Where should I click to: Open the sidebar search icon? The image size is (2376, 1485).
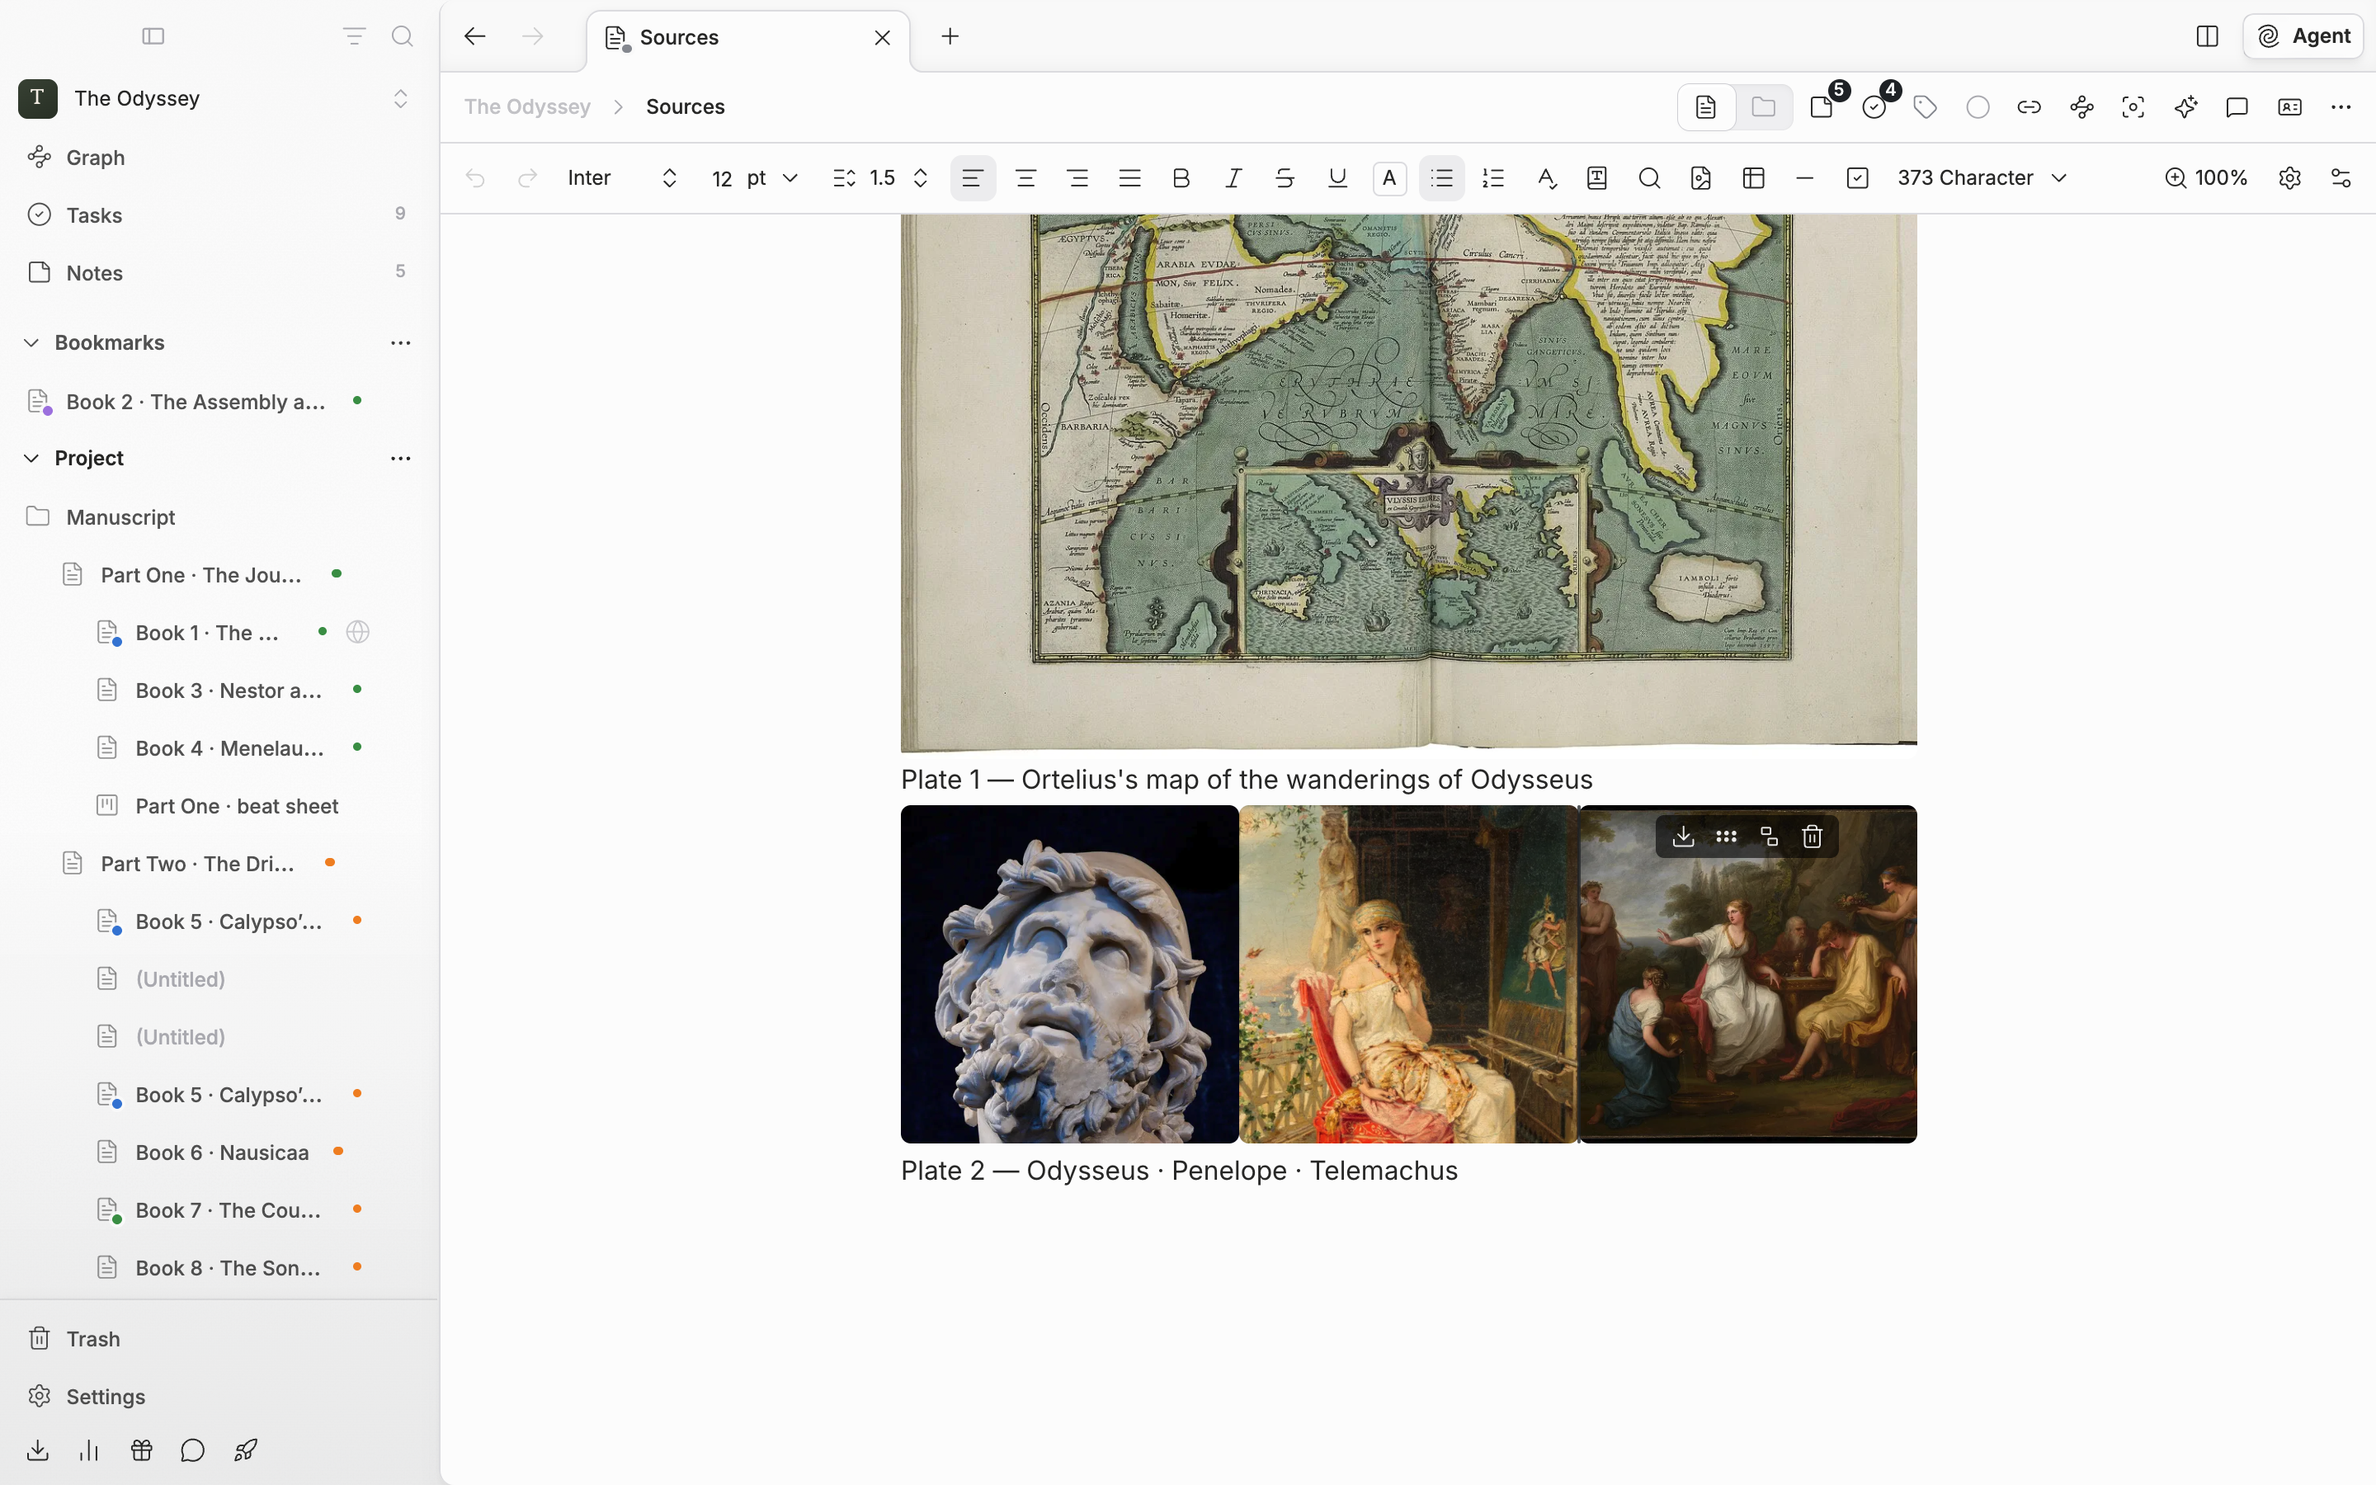(x=402, y=36)
